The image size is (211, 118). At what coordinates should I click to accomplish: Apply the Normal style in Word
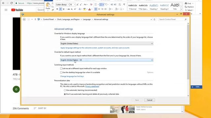click(133, 7)
